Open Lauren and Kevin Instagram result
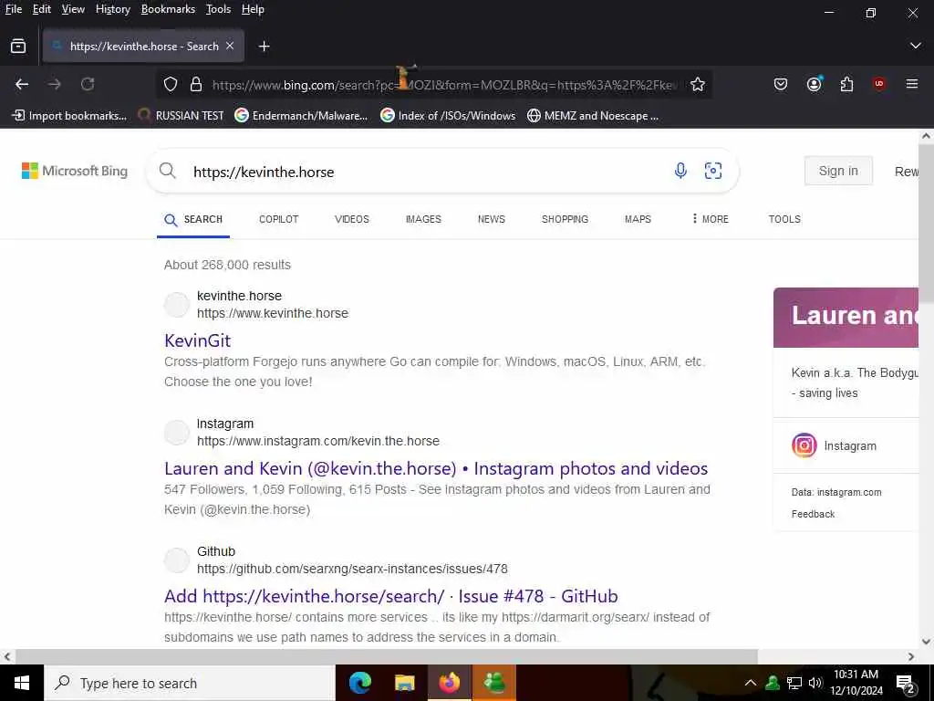Viewport: 934px width, 701px height. pos(436,468)
